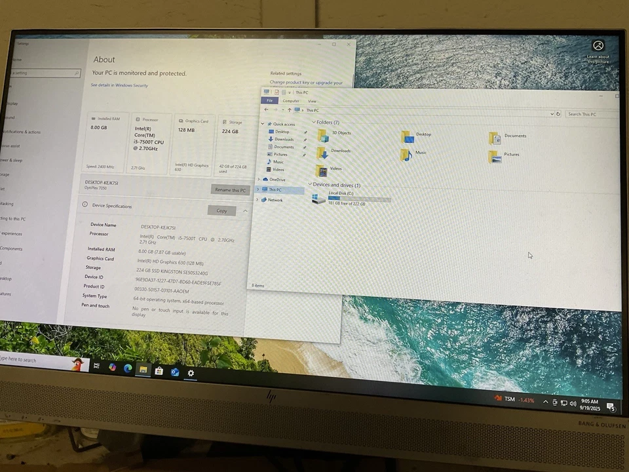Image resolution: width=629 pixels, height=472 pixels.
Task: Click the Rename this PC button
Action: click(229, 190)
